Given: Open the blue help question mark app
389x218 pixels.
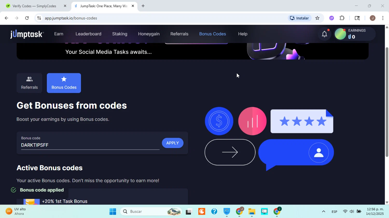Looking at the screenshot, I should coord(214,212).
